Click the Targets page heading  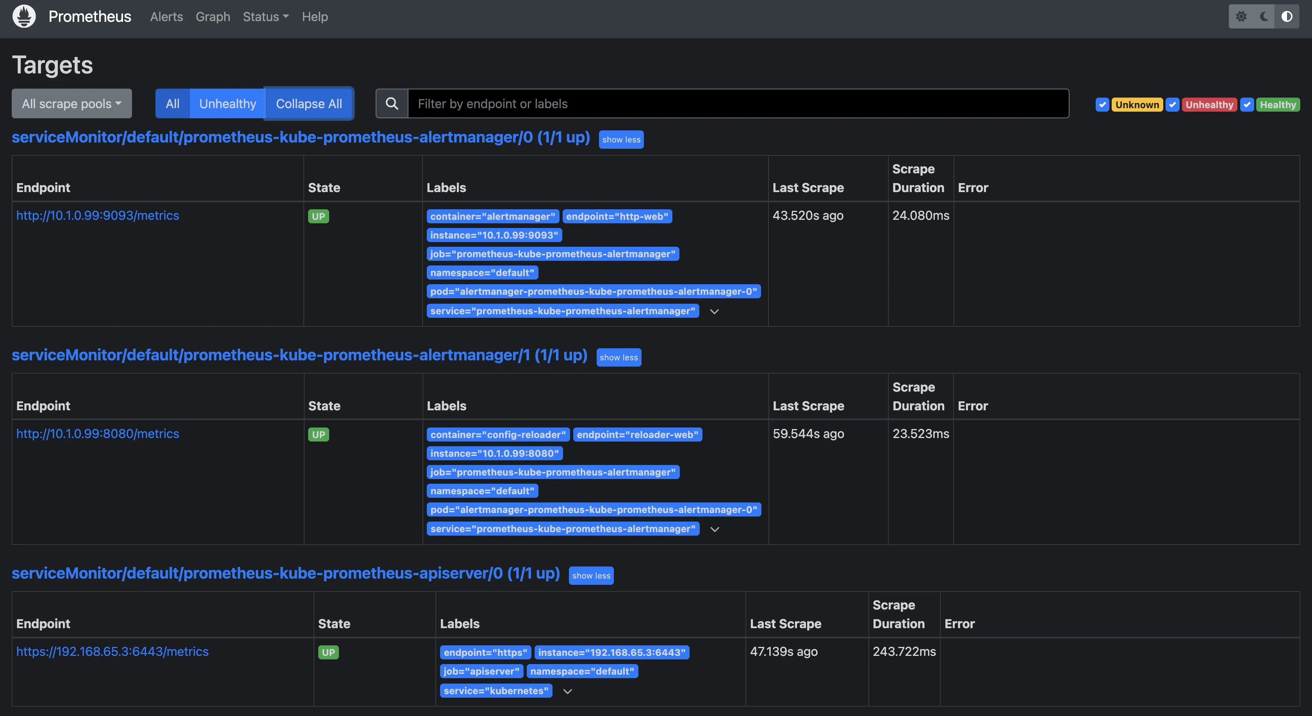coord(52,65)
